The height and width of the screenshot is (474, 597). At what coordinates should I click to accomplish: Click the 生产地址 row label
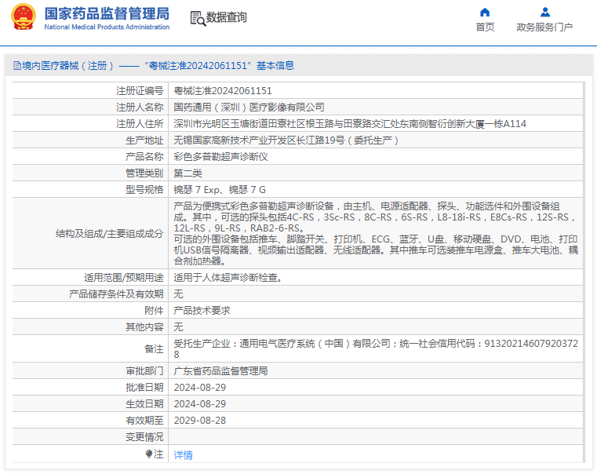point(144,140)
